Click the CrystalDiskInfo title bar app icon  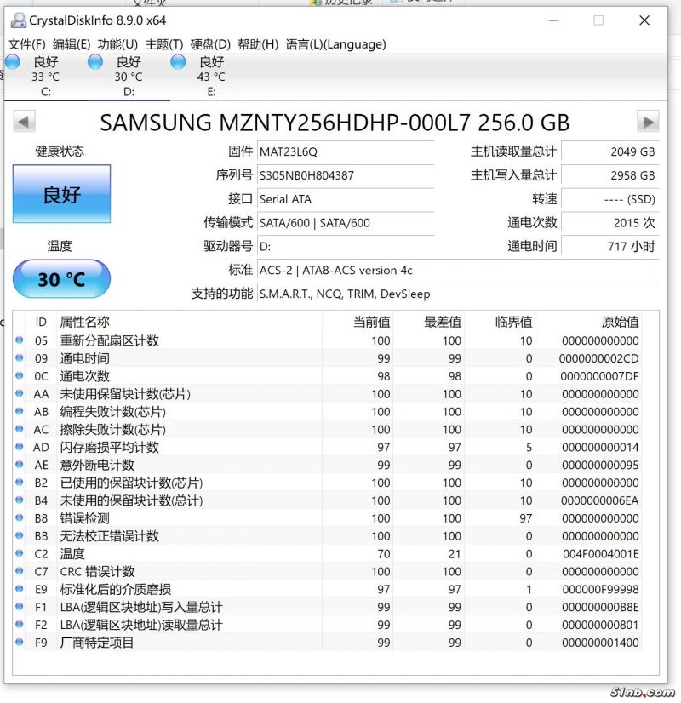(x=16, y=20)
